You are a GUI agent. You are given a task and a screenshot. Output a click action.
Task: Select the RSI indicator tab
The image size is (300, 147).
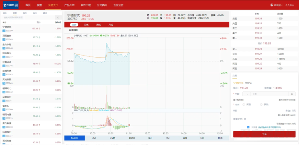[x=168, y=138]
